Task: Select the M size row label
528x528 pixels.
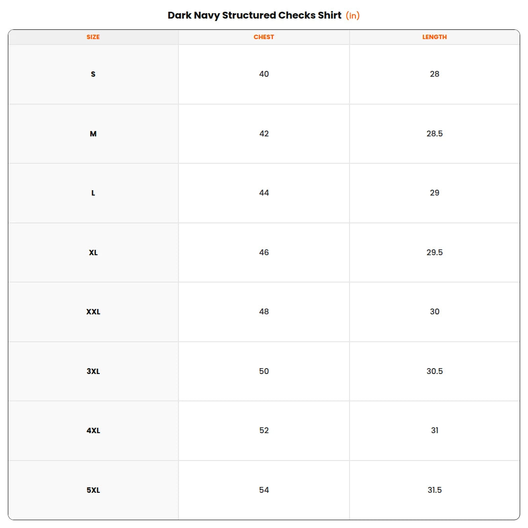Action: coord(93,133)
